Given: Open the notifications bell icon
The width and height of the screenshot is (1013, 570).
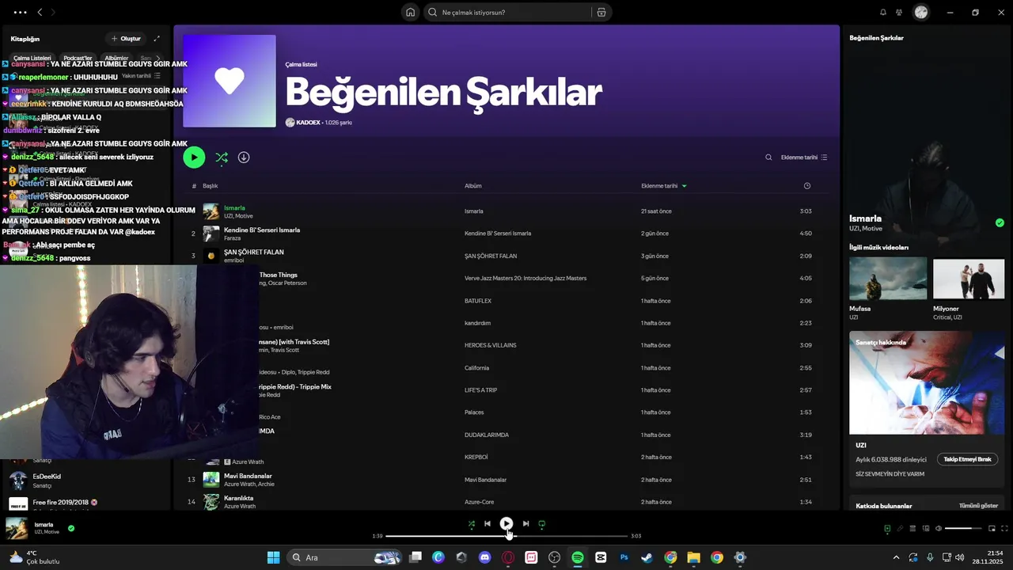Looking at the screenshot, I should [883, 13].
